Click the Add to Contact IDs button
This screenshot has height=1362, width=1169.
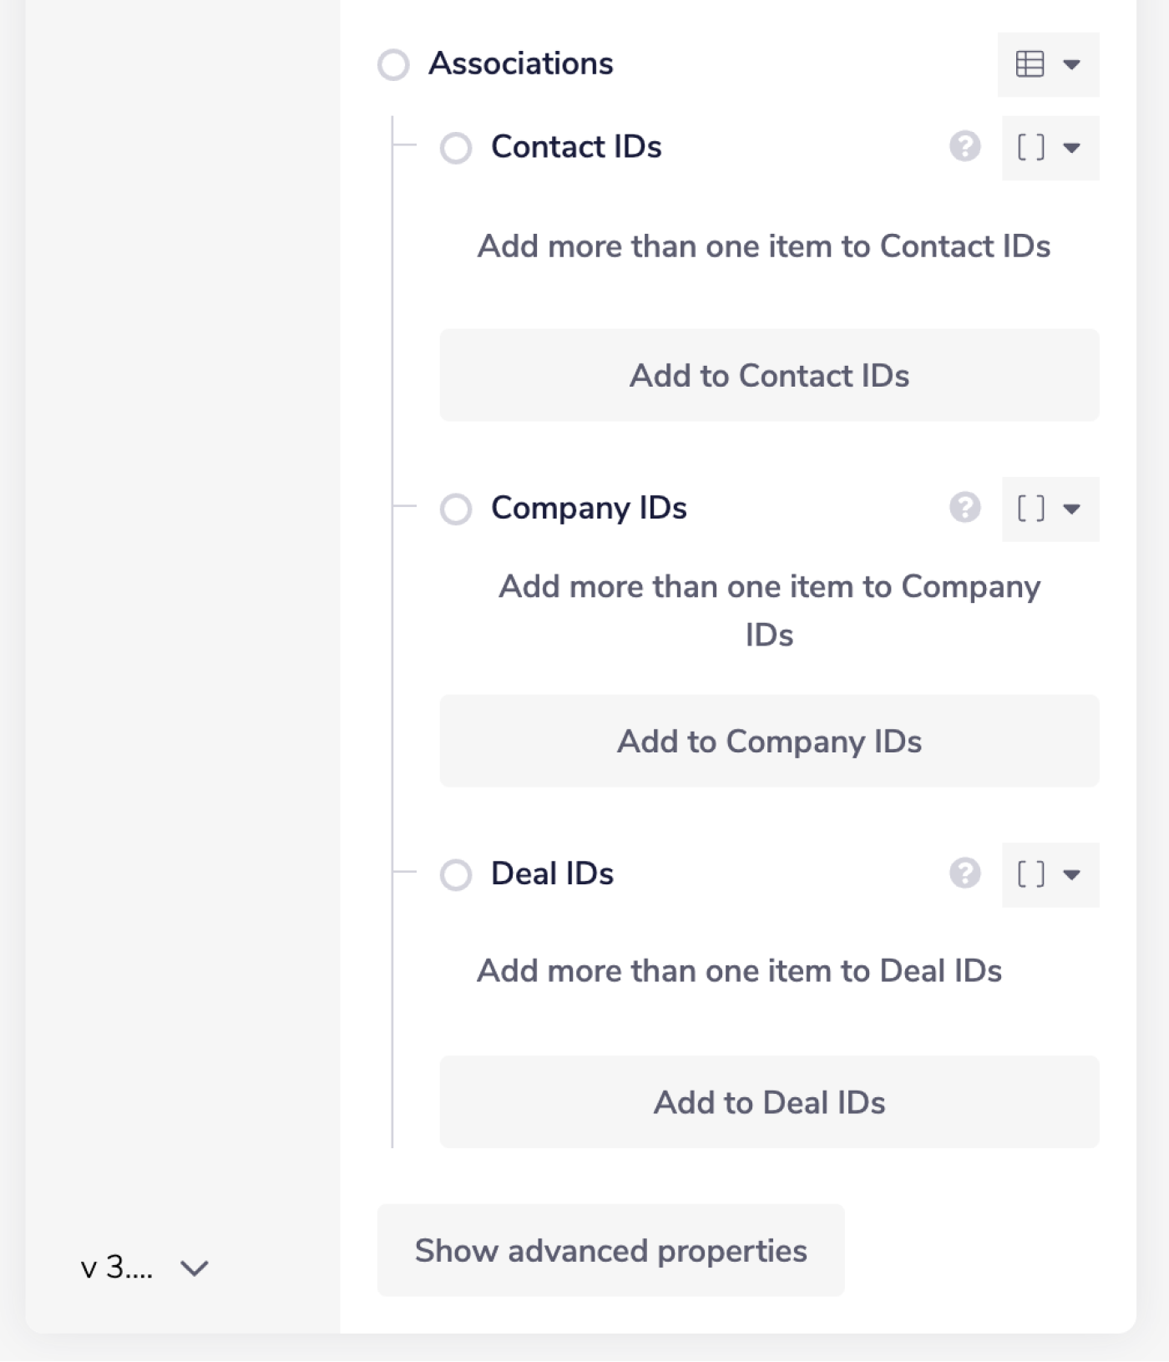click(768, 376)
